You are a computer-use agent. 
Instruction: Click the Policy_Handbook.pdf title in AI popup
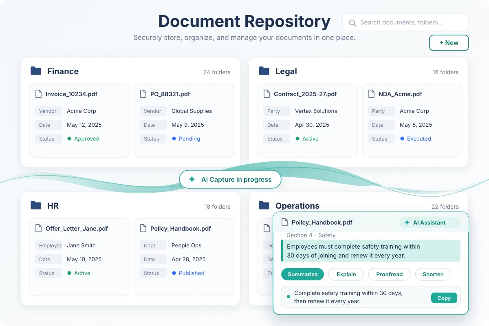coord(322,222)
